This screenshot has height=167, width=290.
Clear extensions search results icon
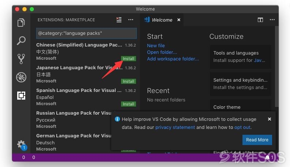119,20
